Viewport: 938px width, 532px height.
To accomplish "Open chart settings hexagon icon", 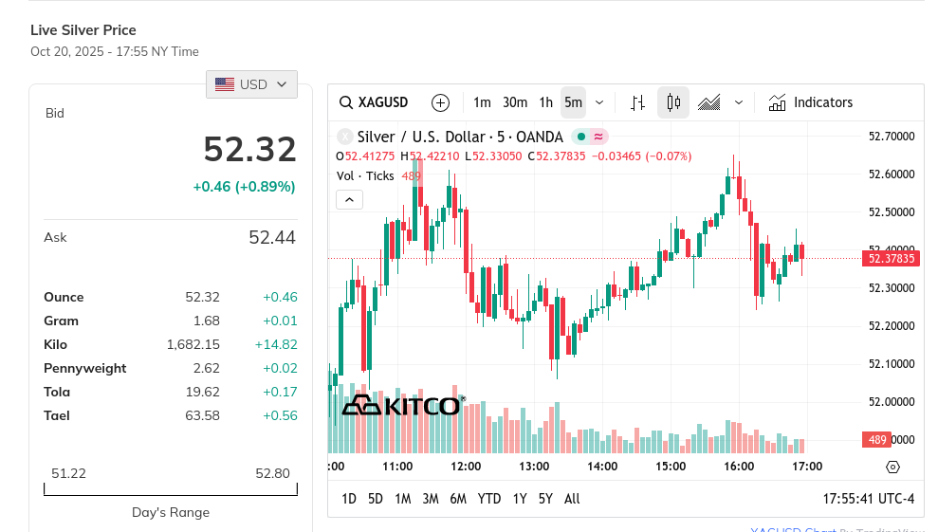I will [892, 467].
